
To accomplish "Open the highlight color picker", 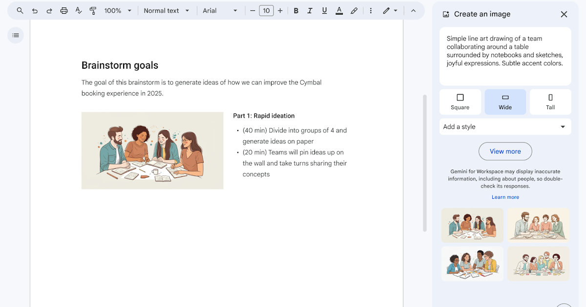I will click(354, 11).
